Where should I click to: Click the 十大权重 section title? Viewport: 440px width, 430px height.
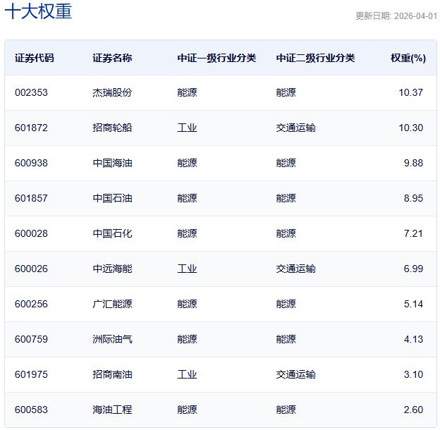pyautogui.click(x=38, y=12)
